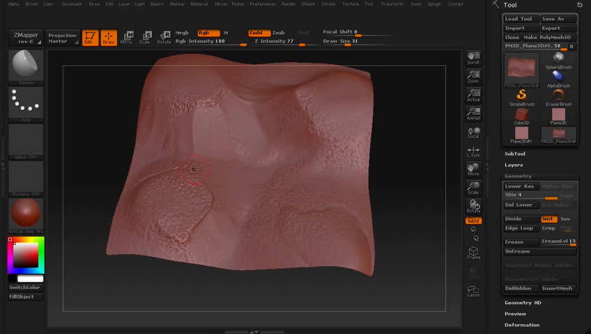The height and width of the screenshot is (334, 591).
Task: Pick a color in the color picker square
Action: click(x=26, y=255)
